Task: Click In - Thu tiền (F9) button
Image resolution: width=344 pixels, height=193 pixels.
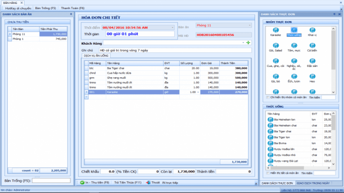Action: (x=95, y=183)
